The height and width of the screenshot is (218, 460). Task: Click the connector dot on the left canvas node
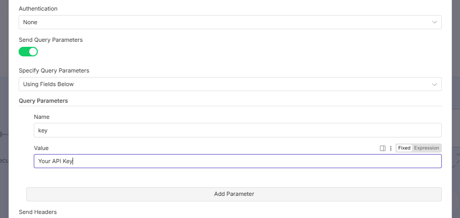(x=1, y=134)
